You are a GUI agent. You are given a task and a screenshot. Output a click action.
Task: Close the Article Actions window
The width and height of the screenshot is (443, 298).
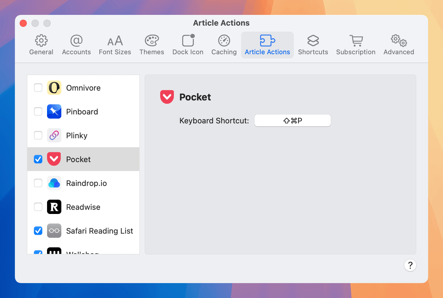pos(23,23)
